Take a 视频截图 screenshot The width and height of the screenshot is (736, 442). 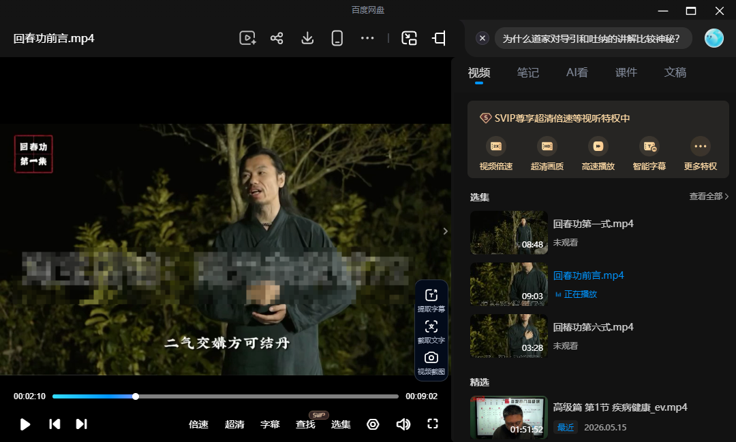431,358
